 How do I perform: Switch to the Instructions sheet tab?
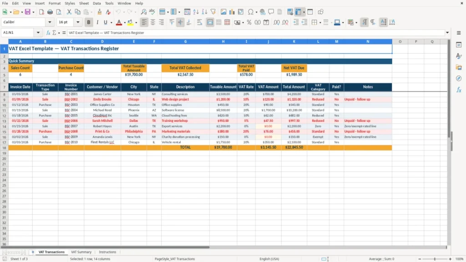click(107, 252)
